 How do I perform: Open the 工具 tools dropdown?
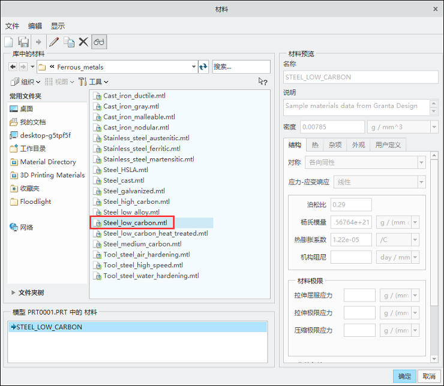click(x=94, y=82)
